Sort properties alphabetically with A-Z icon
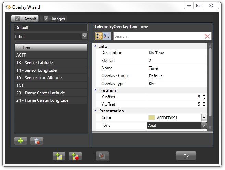The image size is (225, 170). click(x=107, y=36)
